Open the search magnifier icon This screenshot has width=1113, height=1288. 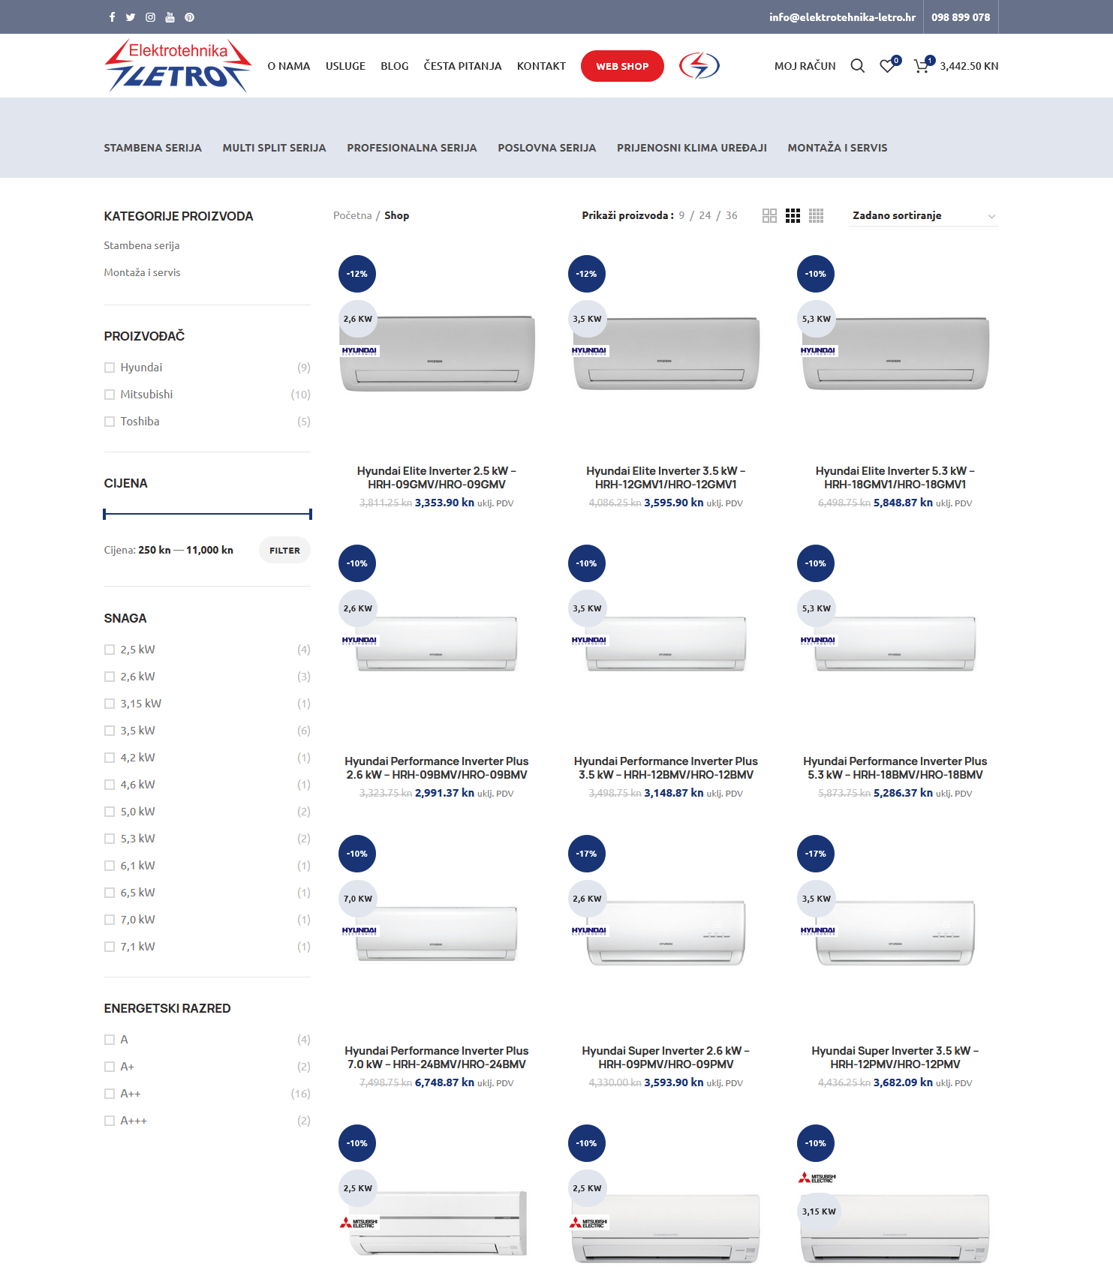tap(857, 66)
